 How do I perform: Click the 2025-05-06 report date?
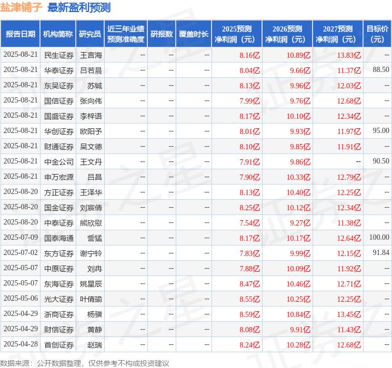pos(21,298)
